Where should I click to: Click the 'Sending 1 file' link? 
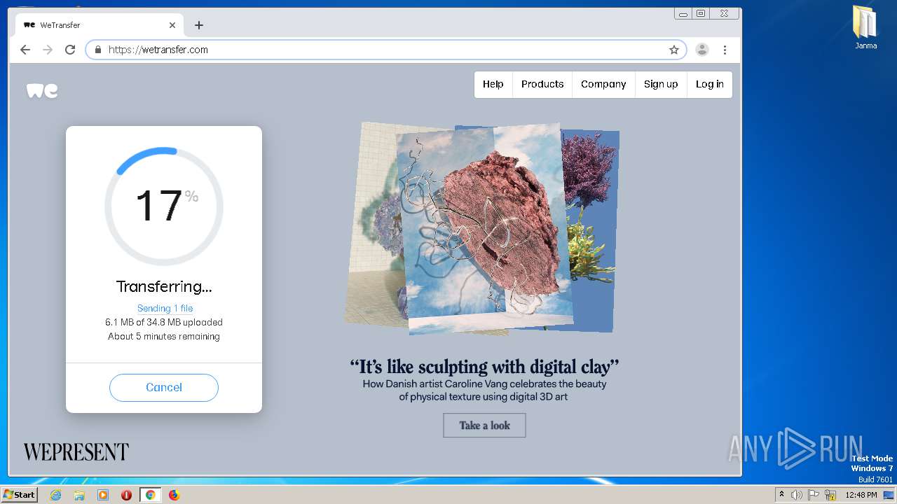coord(165,308)
